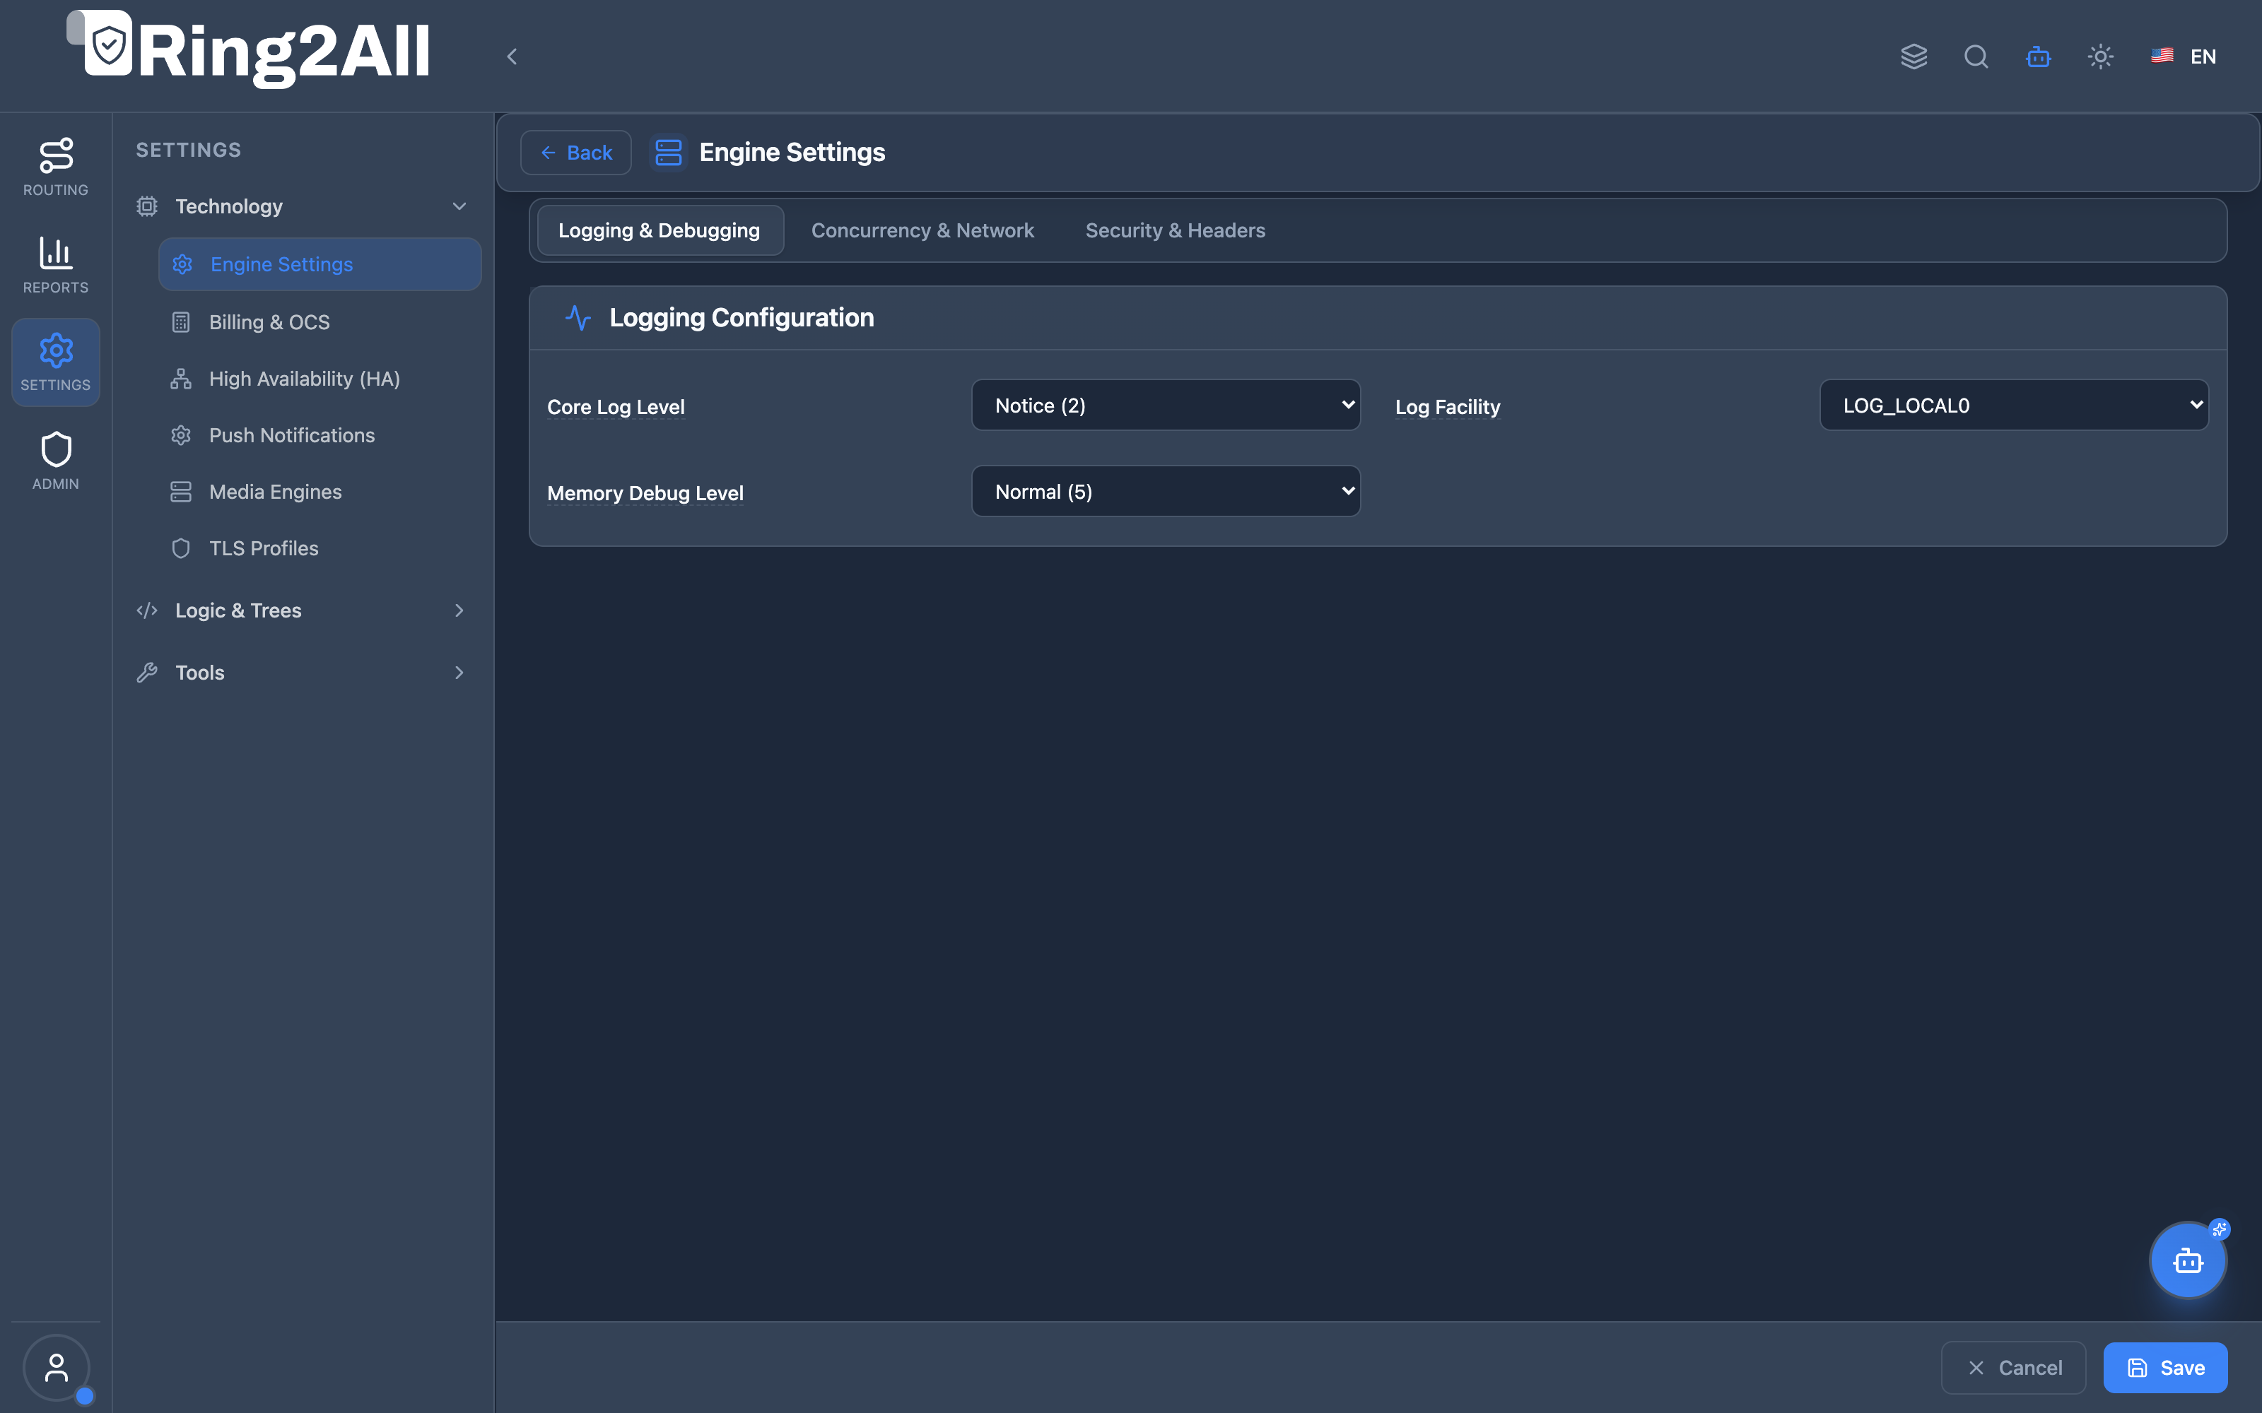This screenshot has width=2262, height=1413.
Task: Switch to Concurrency & Network tab
Action: [x=922, y=231]
